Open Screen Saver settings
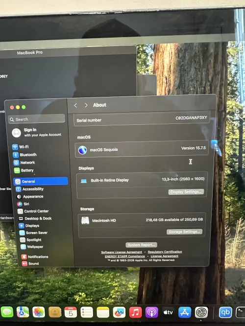Screen dimensions: 245x326 (33, 233)
